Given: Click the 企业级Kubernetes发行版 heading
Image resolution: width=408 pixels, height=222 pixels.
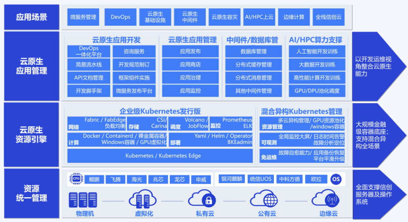Looking at the screenshot, I should 160,111.
